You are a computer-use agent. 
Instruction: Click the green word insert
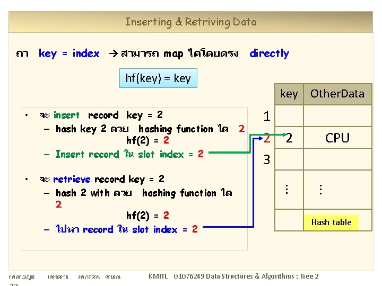point(66,115)
